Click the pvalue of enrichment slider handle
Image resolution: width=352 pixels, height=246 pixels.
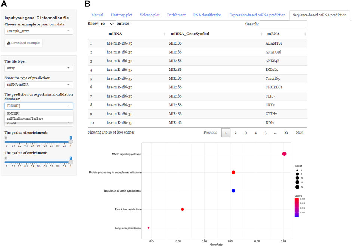(x=70, y=142)
